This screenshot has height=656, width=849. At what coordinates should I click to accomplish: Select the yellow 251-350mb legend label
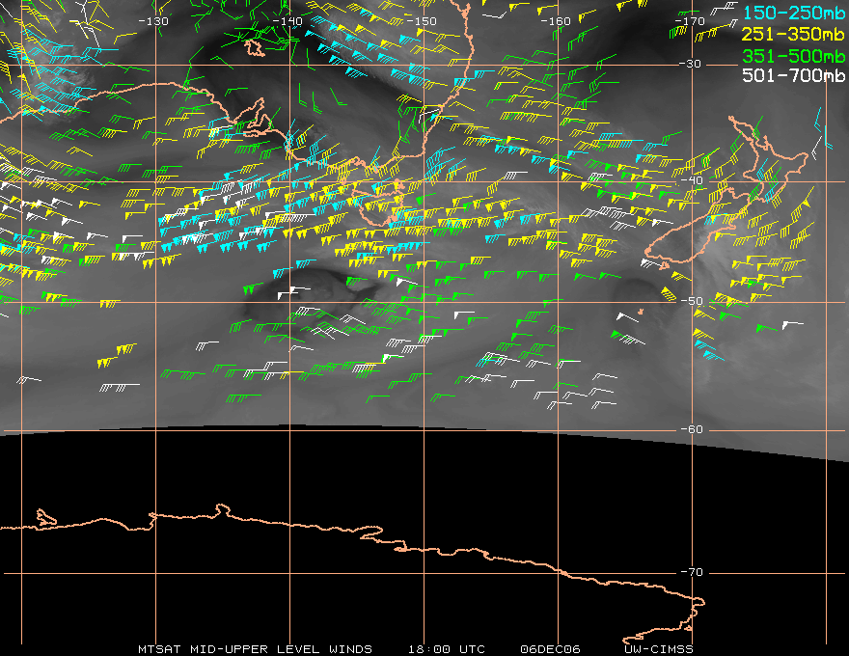coord(793,34)
